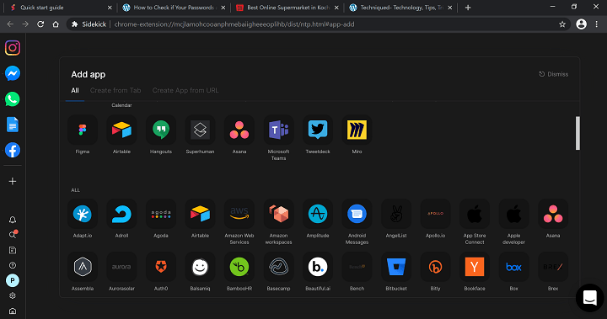The image size is (607, 319).
Task: Open the sidebar home icon at bottom
Action: pyautogui.click(x=13, y=311)
